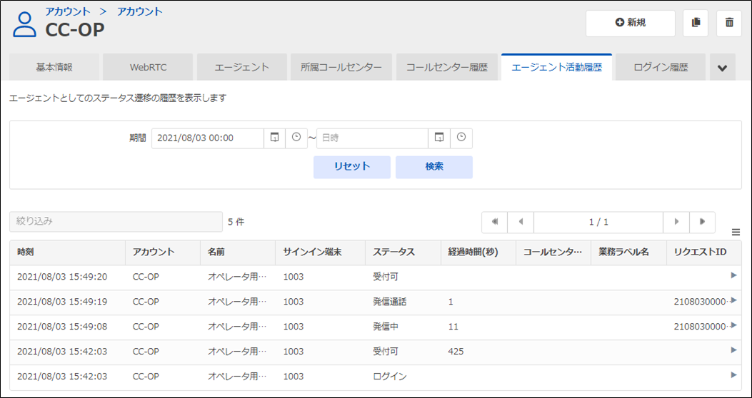Click request ID in 発信通話 row

click(x=702, y=302)
